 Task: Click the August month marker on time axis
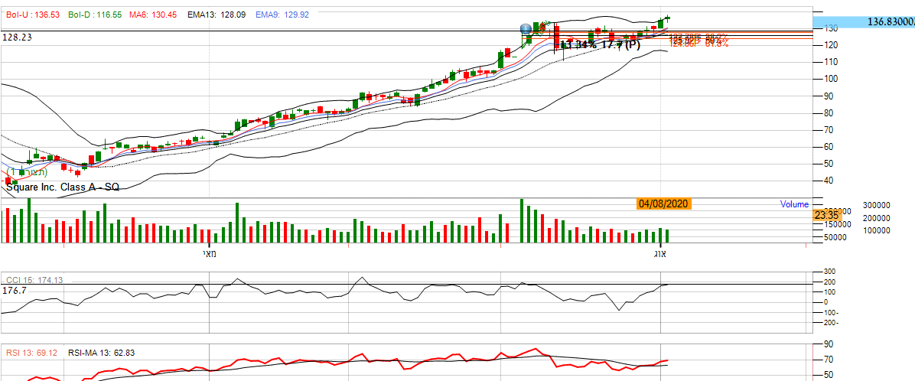click(660, 253)
